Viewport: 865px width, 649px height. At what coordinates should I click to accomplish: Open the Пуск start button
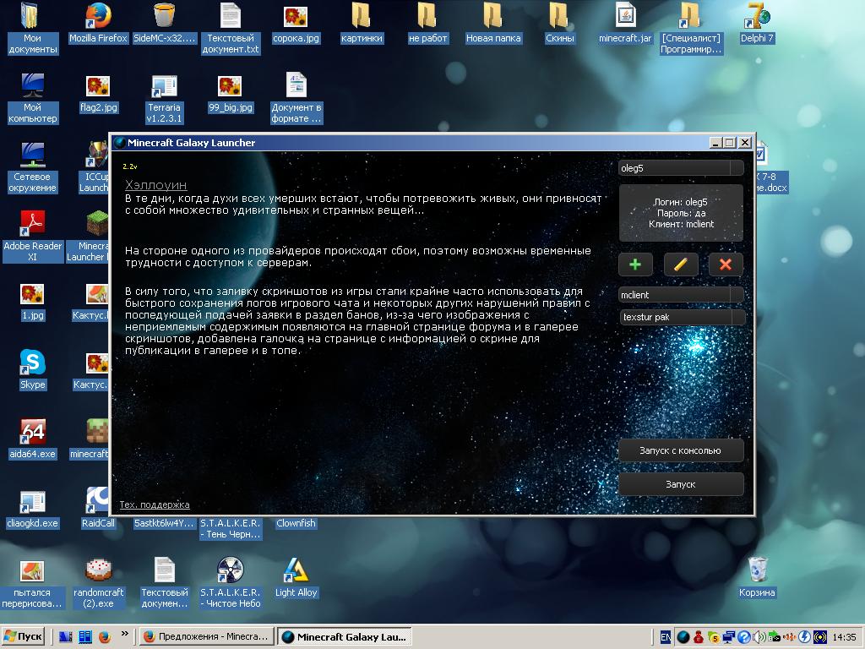pyautogui.click(x=23, y=636)
